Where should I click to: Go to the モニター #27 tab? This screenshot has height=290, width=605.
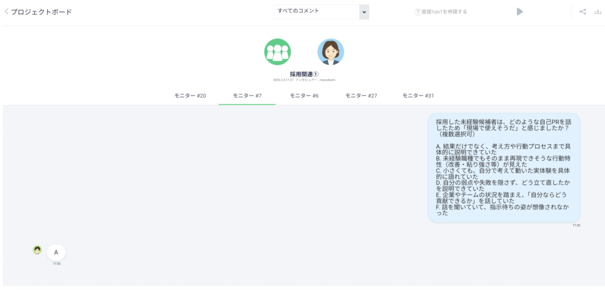coord(361,95)
